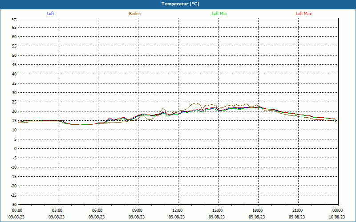This screenshot has height=222, width=356.
Task: Click the 60 y-axis value
Action: [14, 37]
